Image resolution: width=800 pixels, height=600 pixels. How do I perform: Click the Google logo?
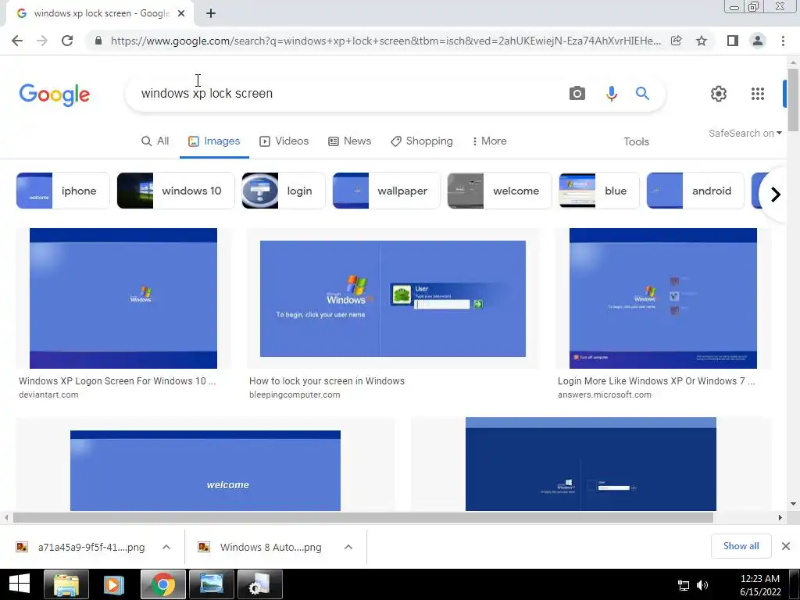click(x=55, y=95)
